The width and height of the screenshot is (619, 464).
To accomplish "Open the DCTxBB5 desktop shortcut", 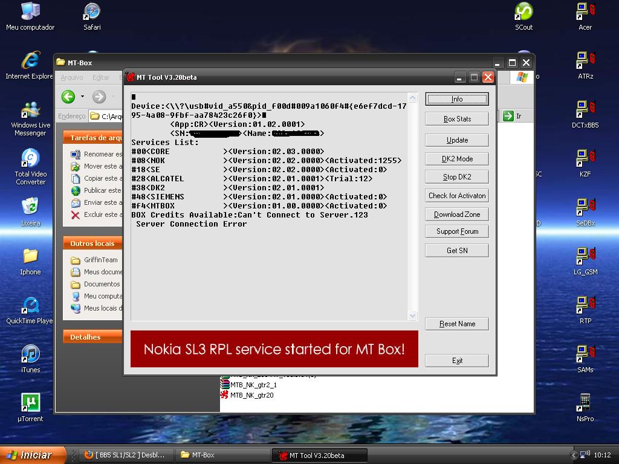I will point(585,114).
